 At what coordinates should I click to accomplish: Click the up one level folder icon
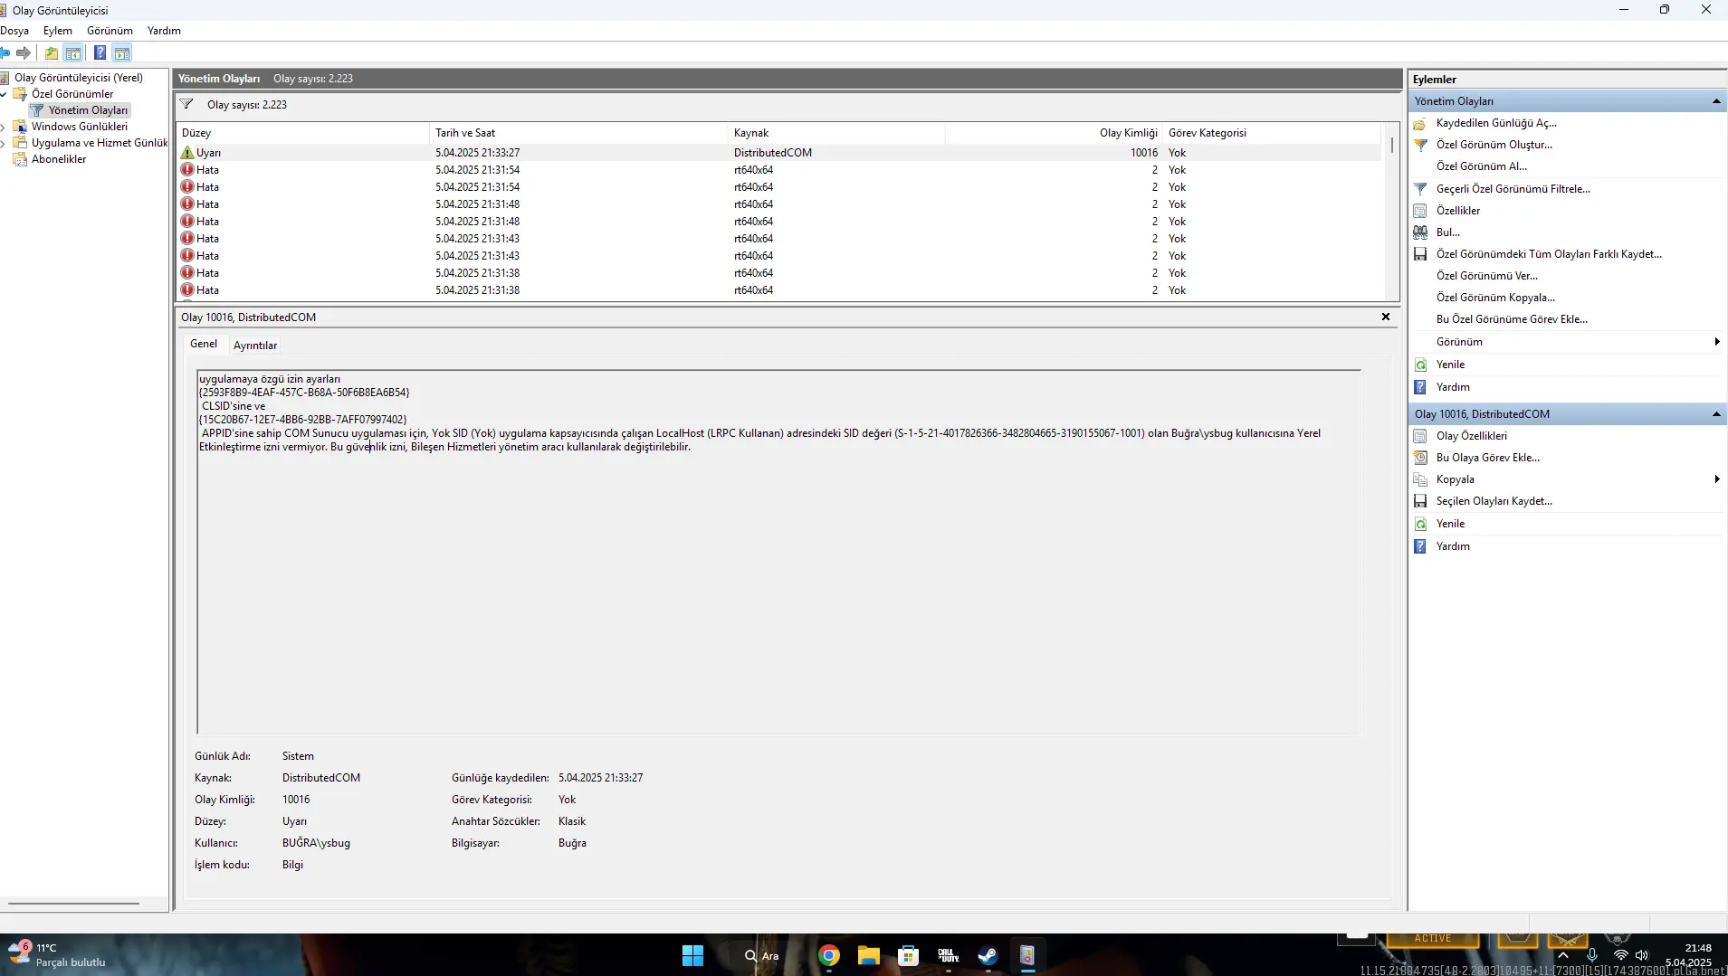click(x=52, y=52)
